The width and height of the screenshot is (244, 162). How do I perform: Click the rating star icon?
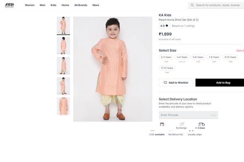click(x=167, y=26)
